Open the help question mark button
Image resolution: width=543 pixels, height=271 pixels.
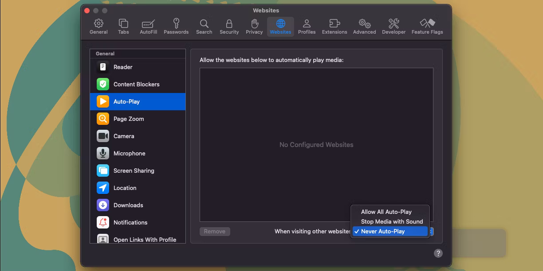pyautogui.click(x=438, y=253)
